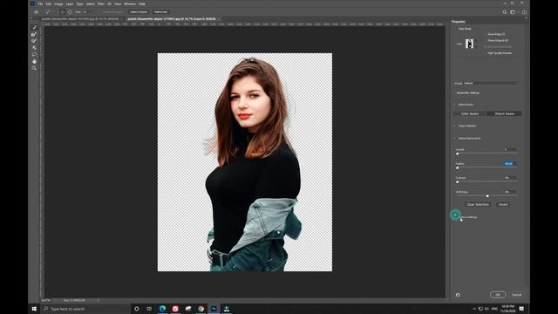Click the Cortana circle icon on taskbar
The image size is (558, 314).
pyautogui.click(x=136, y=309)
